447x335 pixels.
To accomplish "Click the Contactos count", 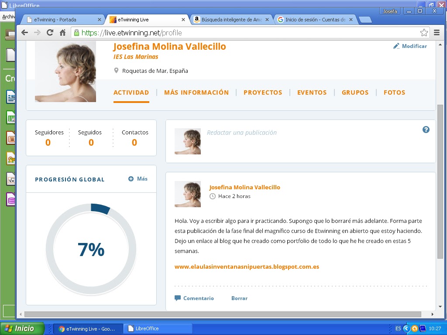I will (134, 143).
